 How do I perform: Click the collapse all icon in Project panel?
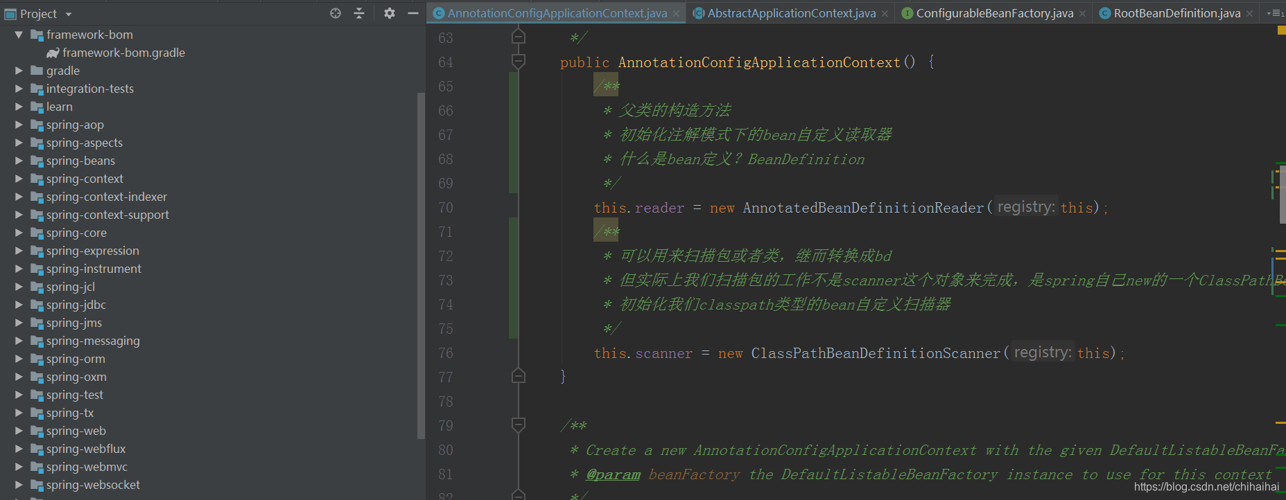359,13
